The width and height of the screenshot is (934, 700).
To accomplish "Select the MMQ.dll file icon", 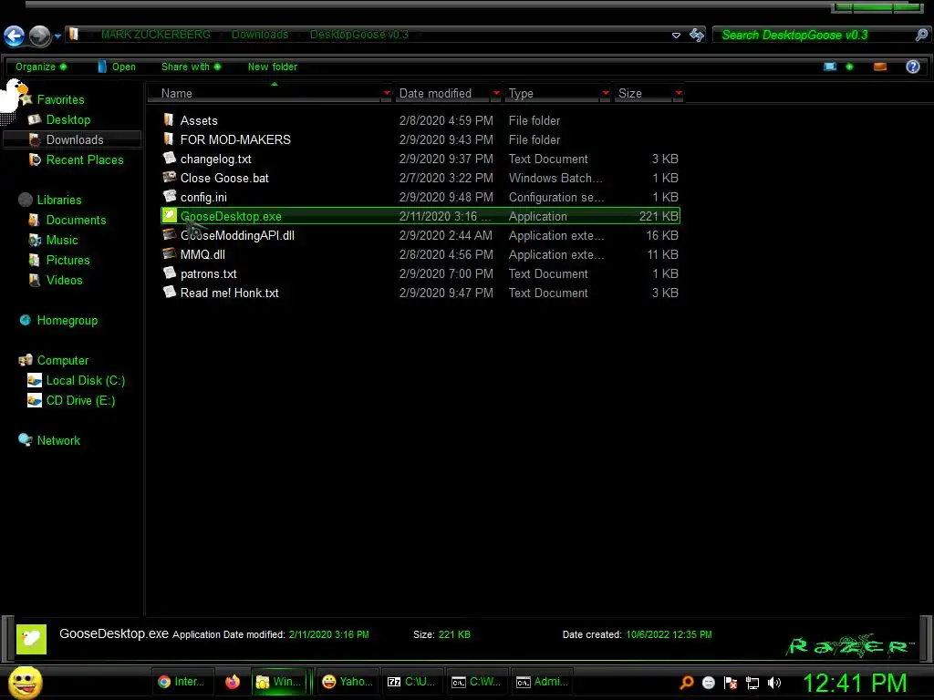I will [169, 253].
